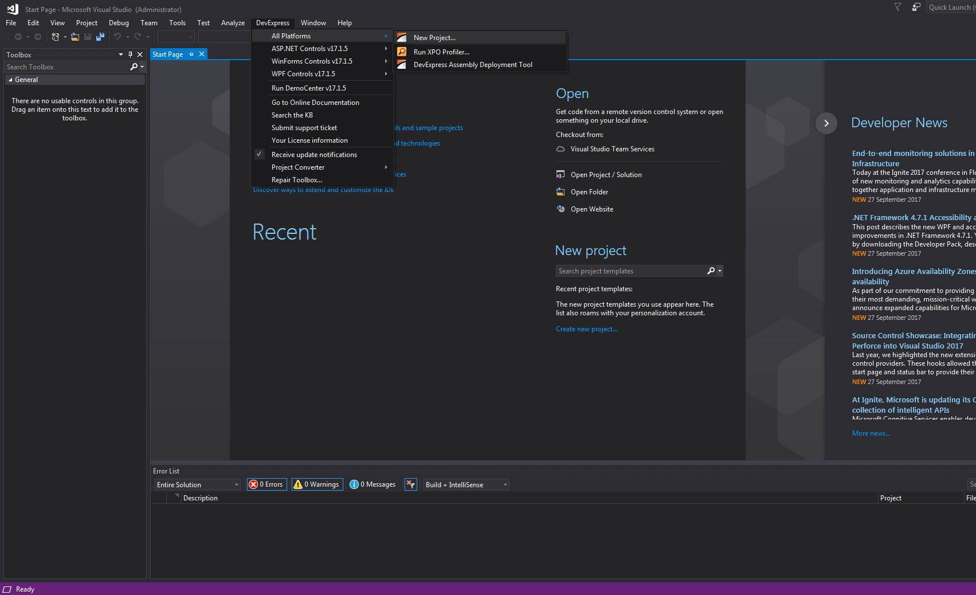
Task: Click the New Project toolbar icon
Action: tap(56, 37)
